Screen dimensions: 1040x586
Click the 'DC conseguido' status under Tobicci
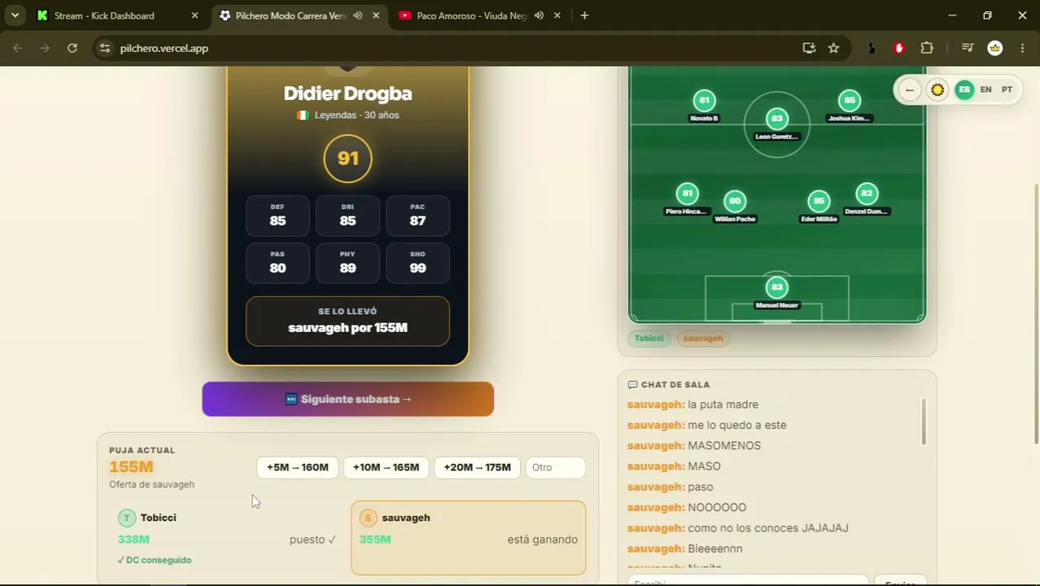[x=155, y=560]
